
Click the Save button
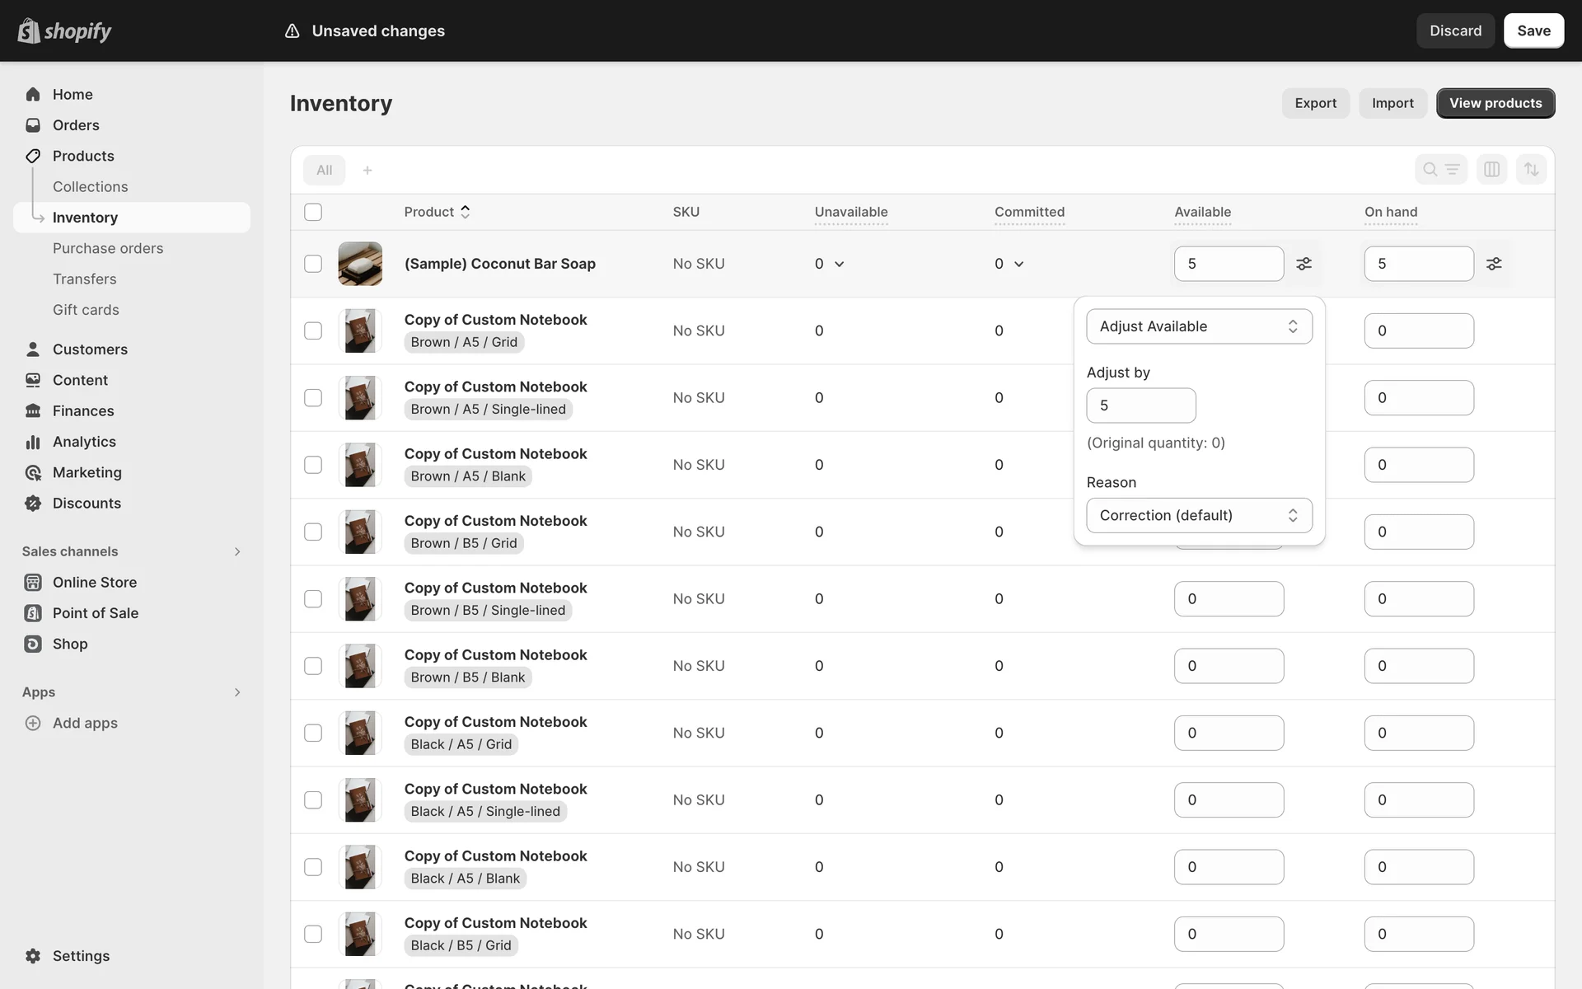1533,30
